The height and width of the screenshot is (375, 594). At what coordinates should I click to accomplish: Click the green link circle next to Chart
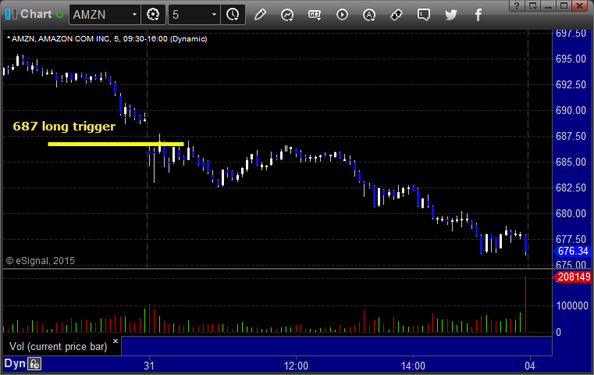[x=60, y=15]
